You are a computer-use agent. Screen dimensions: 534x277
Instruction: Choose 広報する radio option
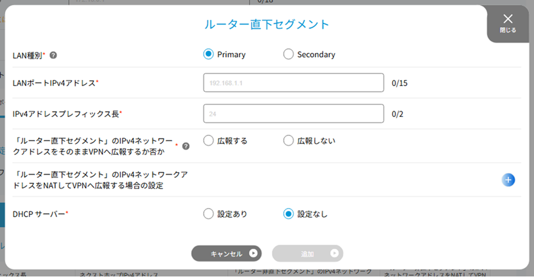coord(209,141)
